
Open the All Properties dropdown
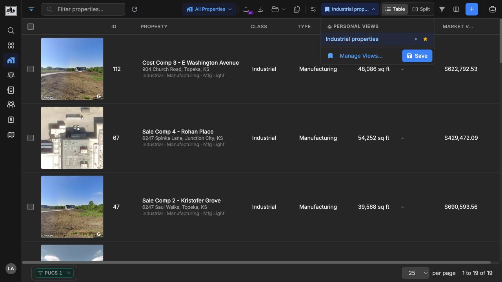[209, 9]
